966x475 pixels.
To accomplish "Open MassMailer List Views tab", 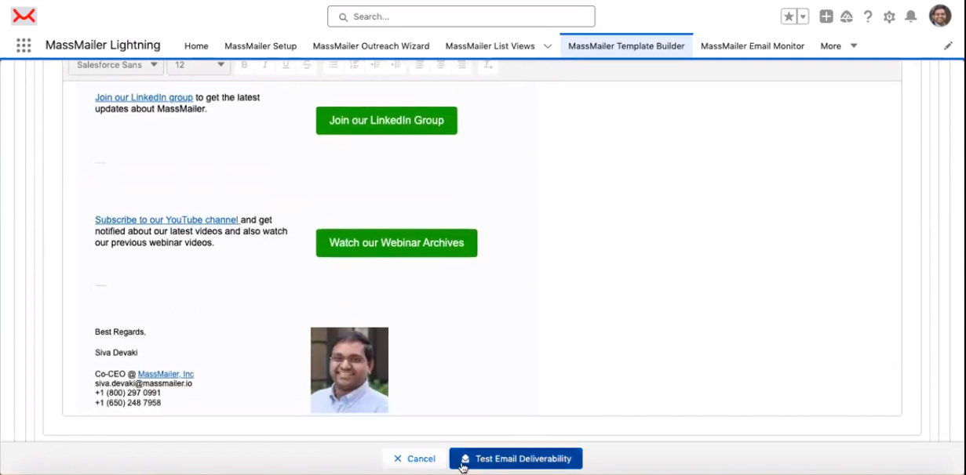I will pyautogui.click(x=490, y=46).
